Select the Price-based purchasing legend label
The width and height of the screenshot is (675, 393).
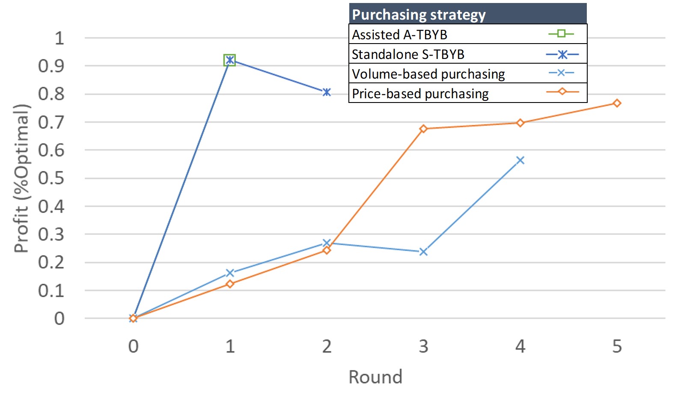(x=420, y=94)
